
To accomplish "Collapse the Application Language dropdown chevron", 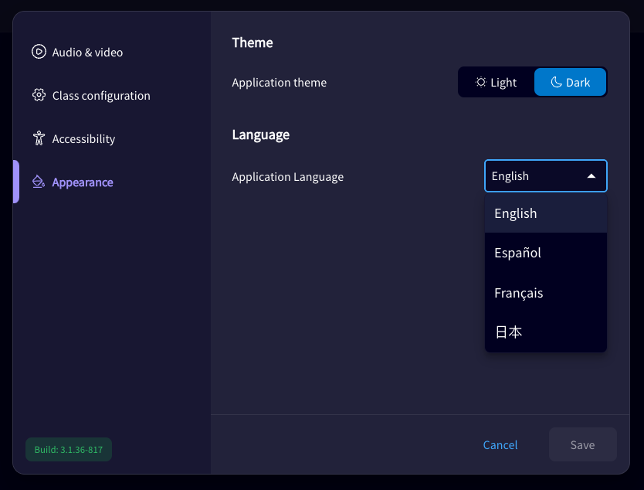I will (591, 175).
